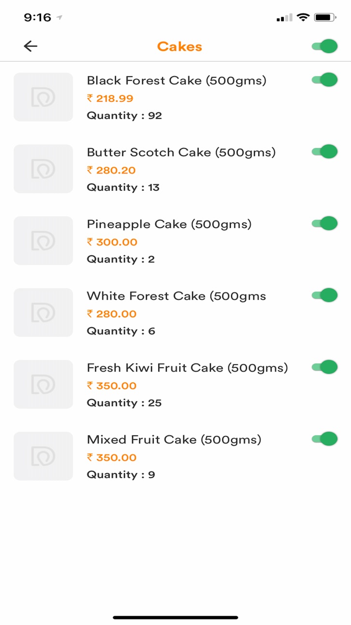
Task: Tap the Cakes screen title
Action: click(179, 47)
